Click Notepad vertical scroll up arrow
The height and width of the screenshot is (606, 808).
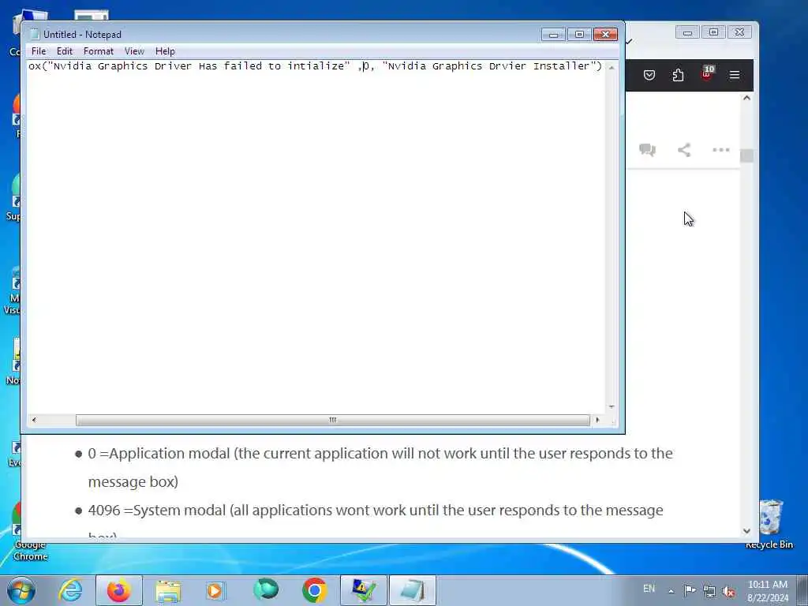coord(612,68)
